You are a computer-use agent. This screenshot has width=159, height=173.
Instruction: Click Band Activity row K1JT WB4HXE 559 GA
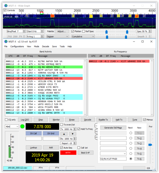tap(44, 79)
